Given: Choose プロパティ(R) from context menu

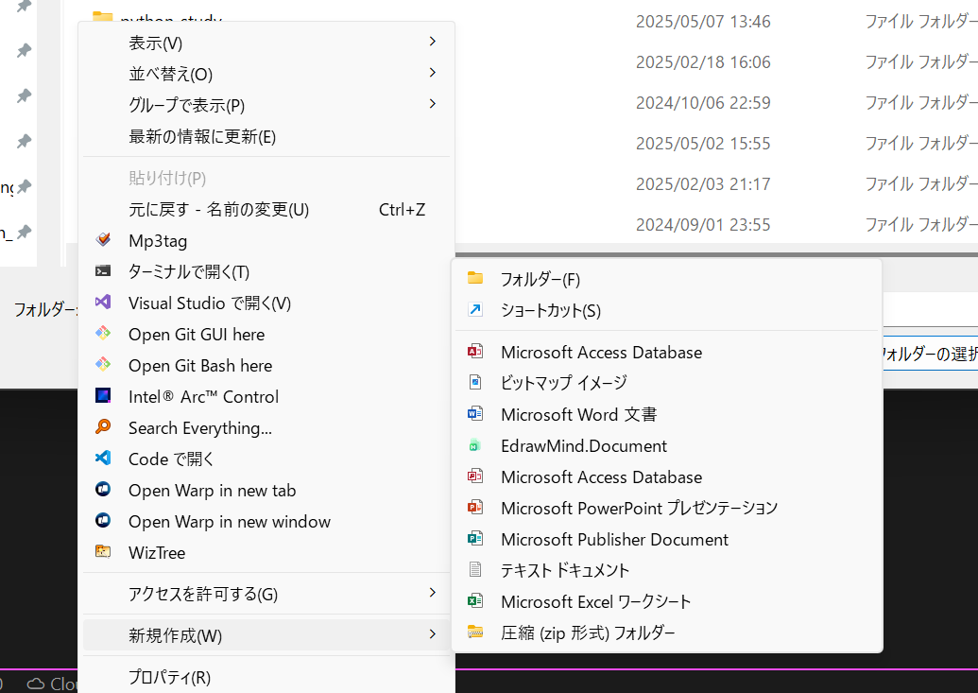Looking at the screenshot, I should click(266, 677).
